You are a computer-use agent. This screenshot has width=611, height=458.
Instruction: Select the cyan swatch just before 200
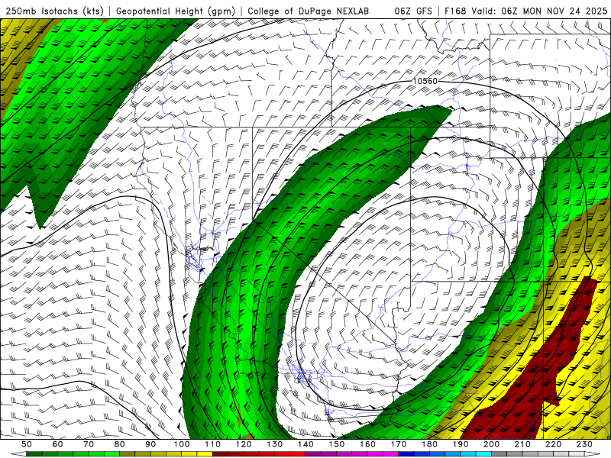483,453
